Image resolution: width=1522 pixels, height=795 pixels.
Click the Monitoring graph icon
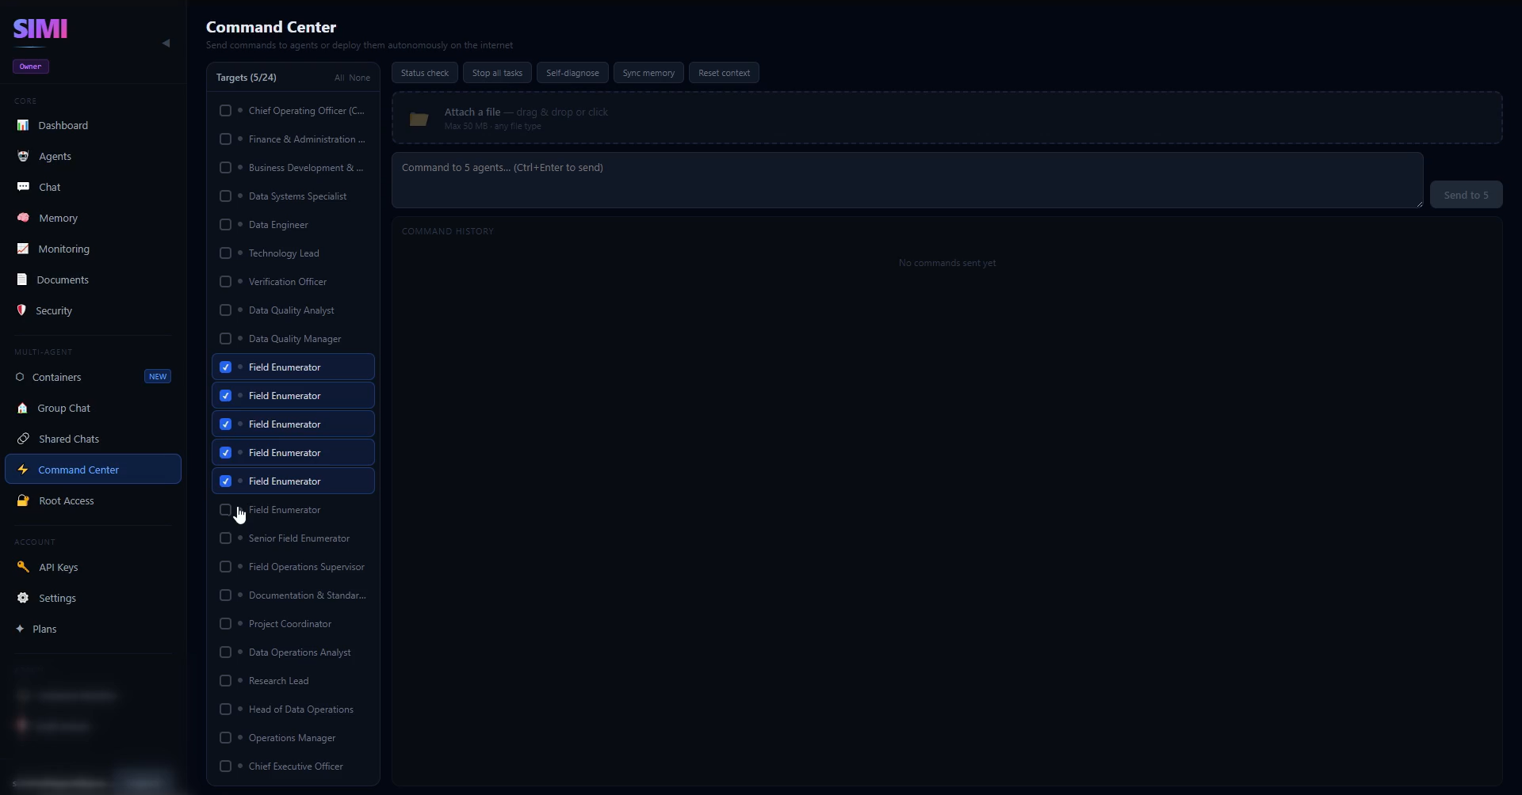pyautogui.click(x=23, y=249)
